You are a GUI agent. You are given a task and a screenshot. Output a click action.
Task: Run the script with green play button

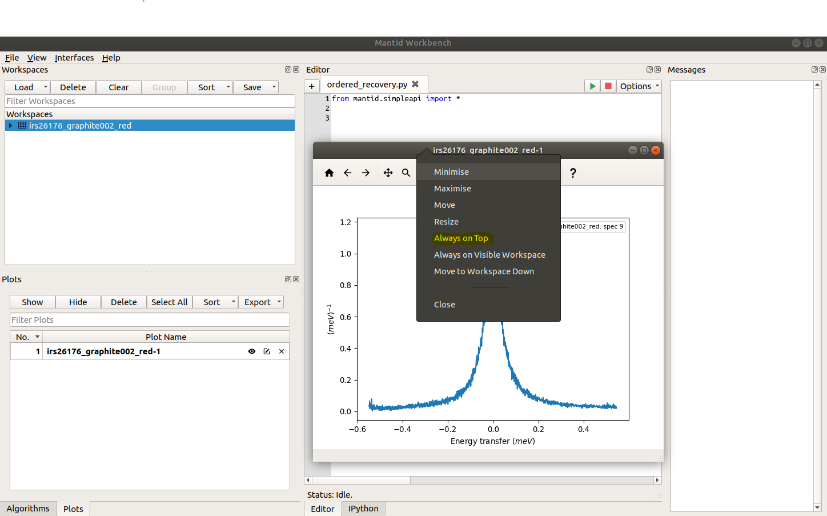point(592,86)
